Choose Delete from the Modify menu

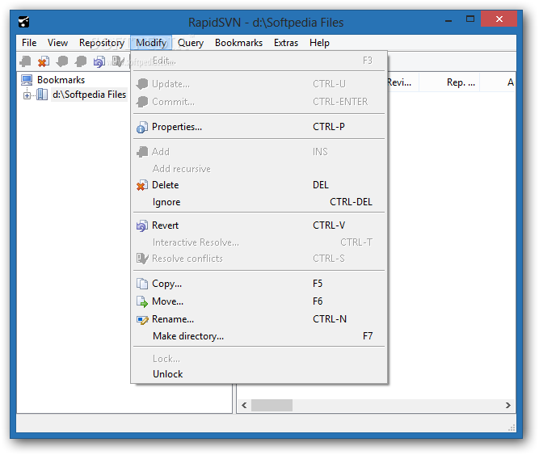coord(259,185)
